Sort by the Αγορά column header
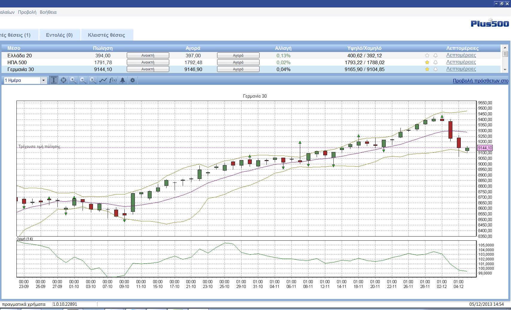The width and height of the screenshot is (511, 310). pos(193,48)
